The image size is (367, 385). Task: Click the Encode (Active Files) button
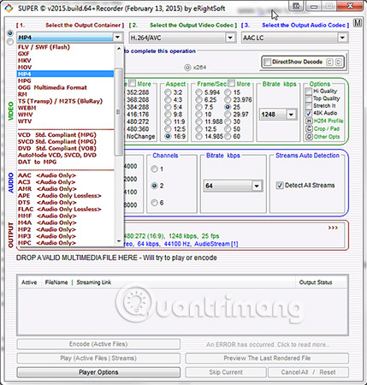coord(98,344)
